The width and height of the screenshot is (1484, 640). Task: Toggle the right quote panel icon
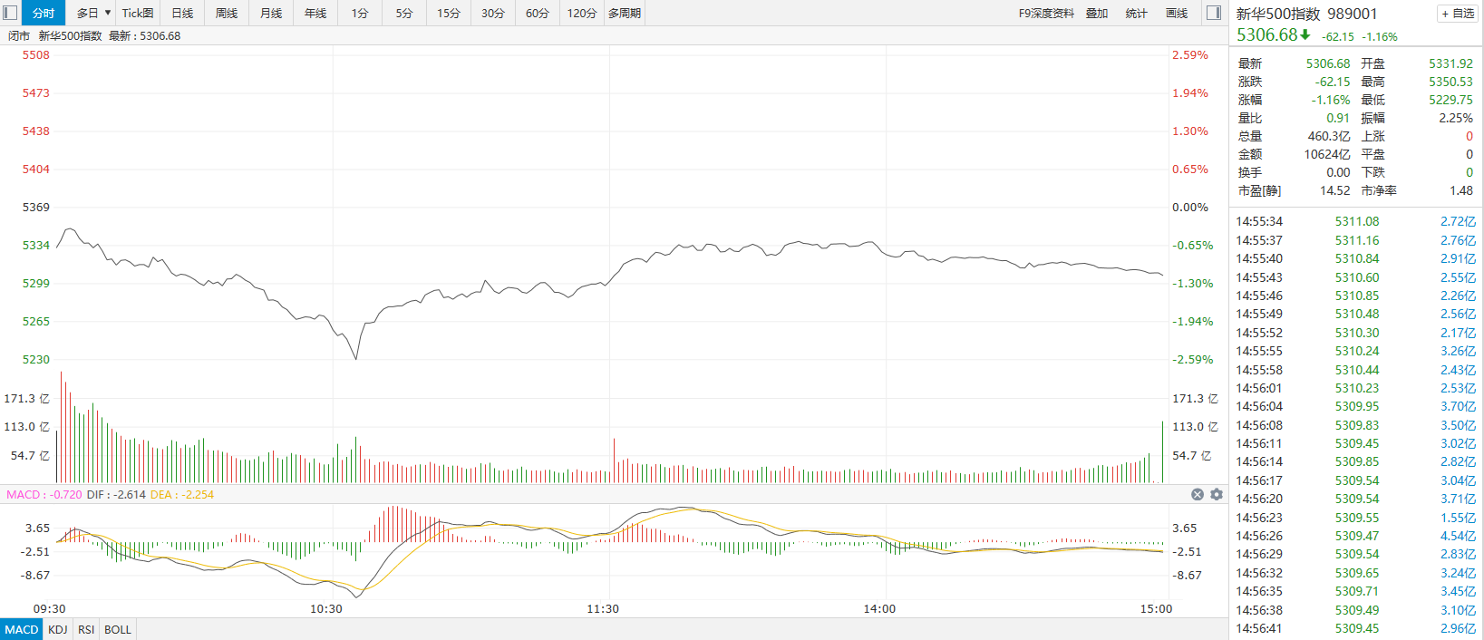click(x=1214, y=13)
